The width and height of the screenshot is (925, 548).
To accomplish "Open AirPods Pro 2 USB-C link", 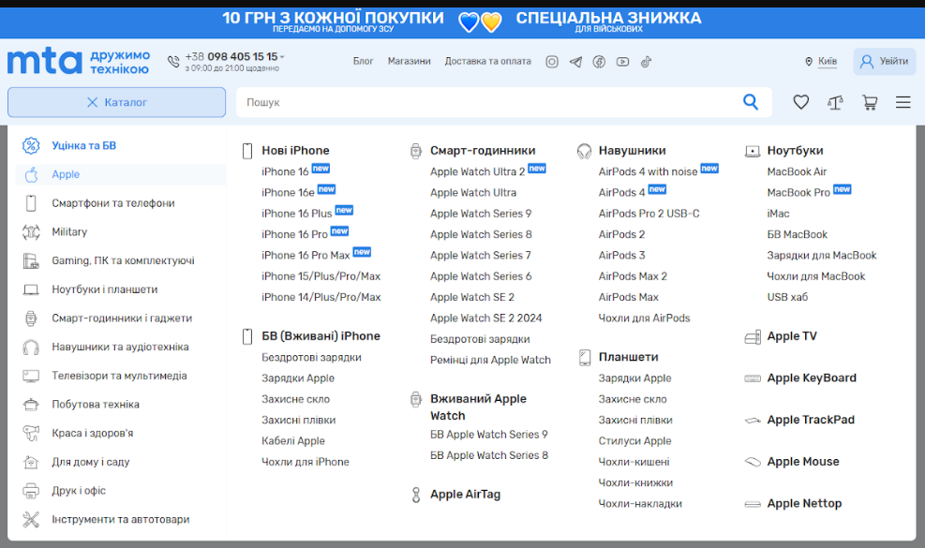I will click(x=649, y=214).
